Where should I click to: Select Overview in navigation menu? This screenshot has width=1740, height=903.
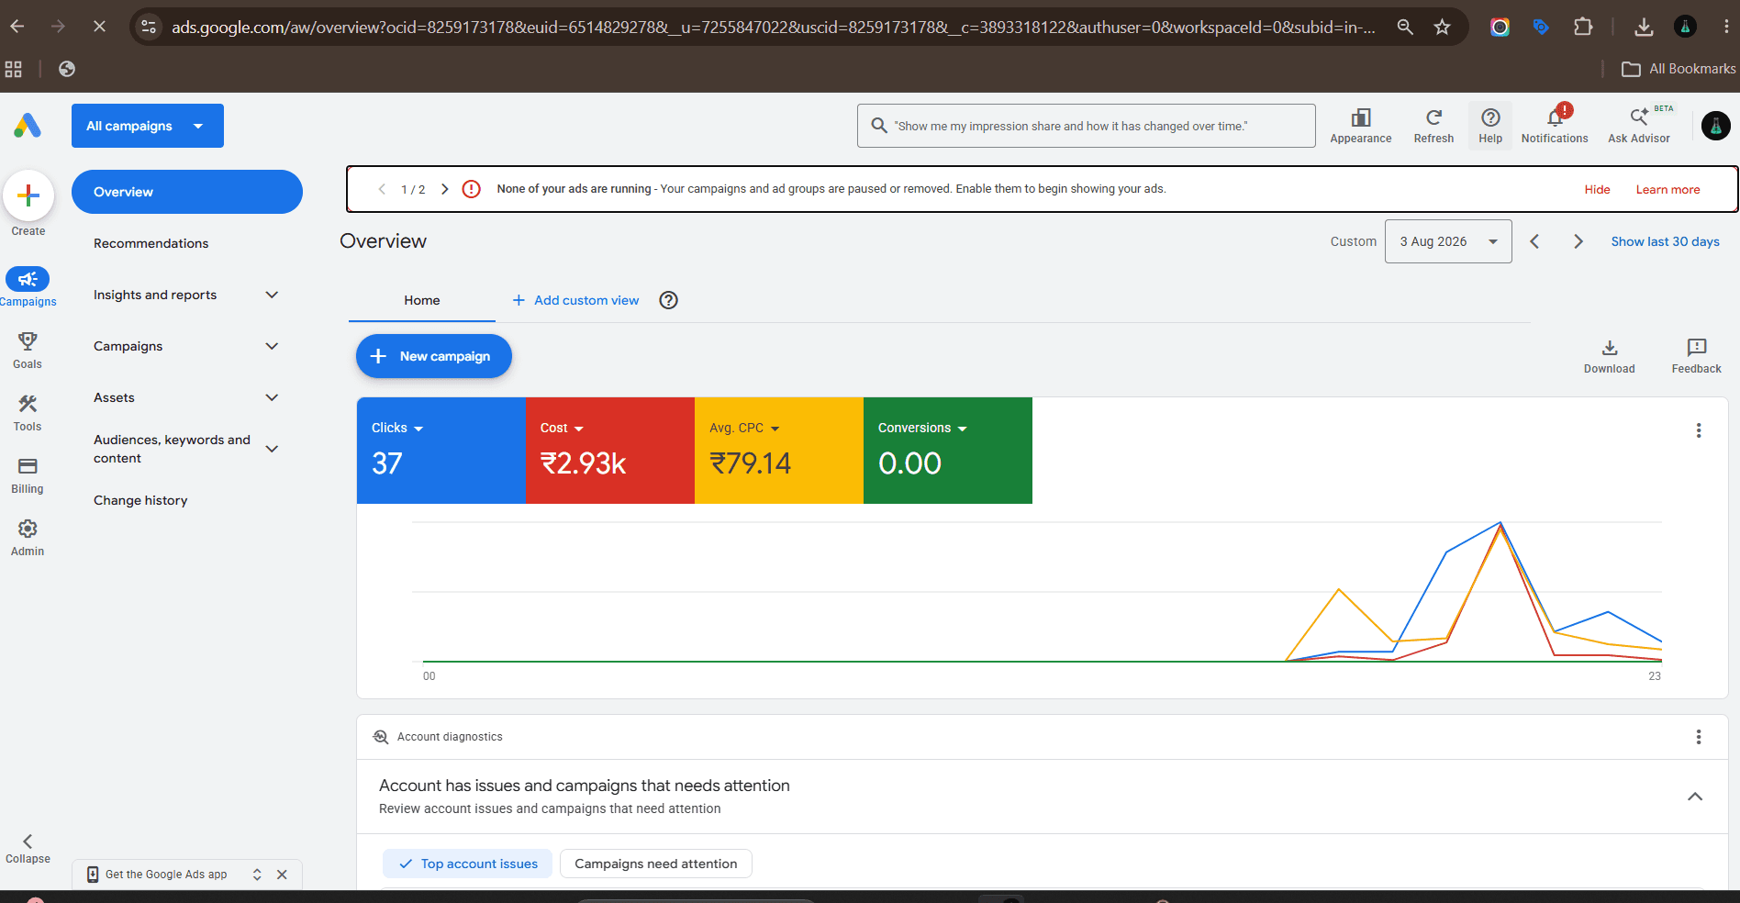point(187,192)
